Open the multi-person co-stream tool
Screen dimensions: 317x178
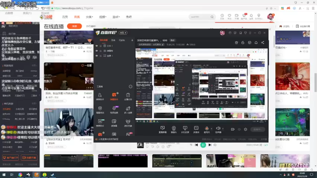coord(128,110)
